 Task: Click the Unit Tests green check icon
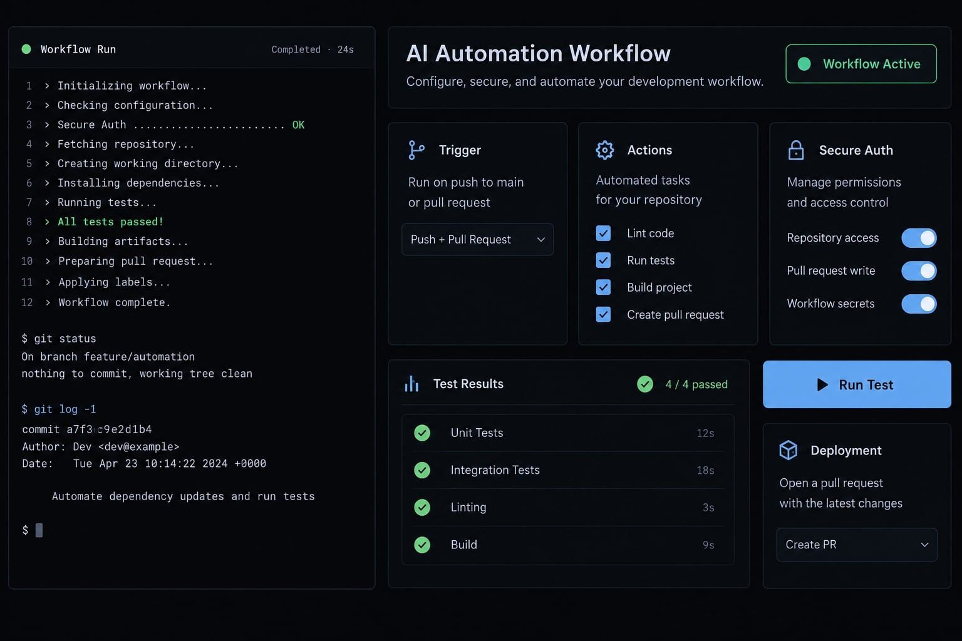422,433
